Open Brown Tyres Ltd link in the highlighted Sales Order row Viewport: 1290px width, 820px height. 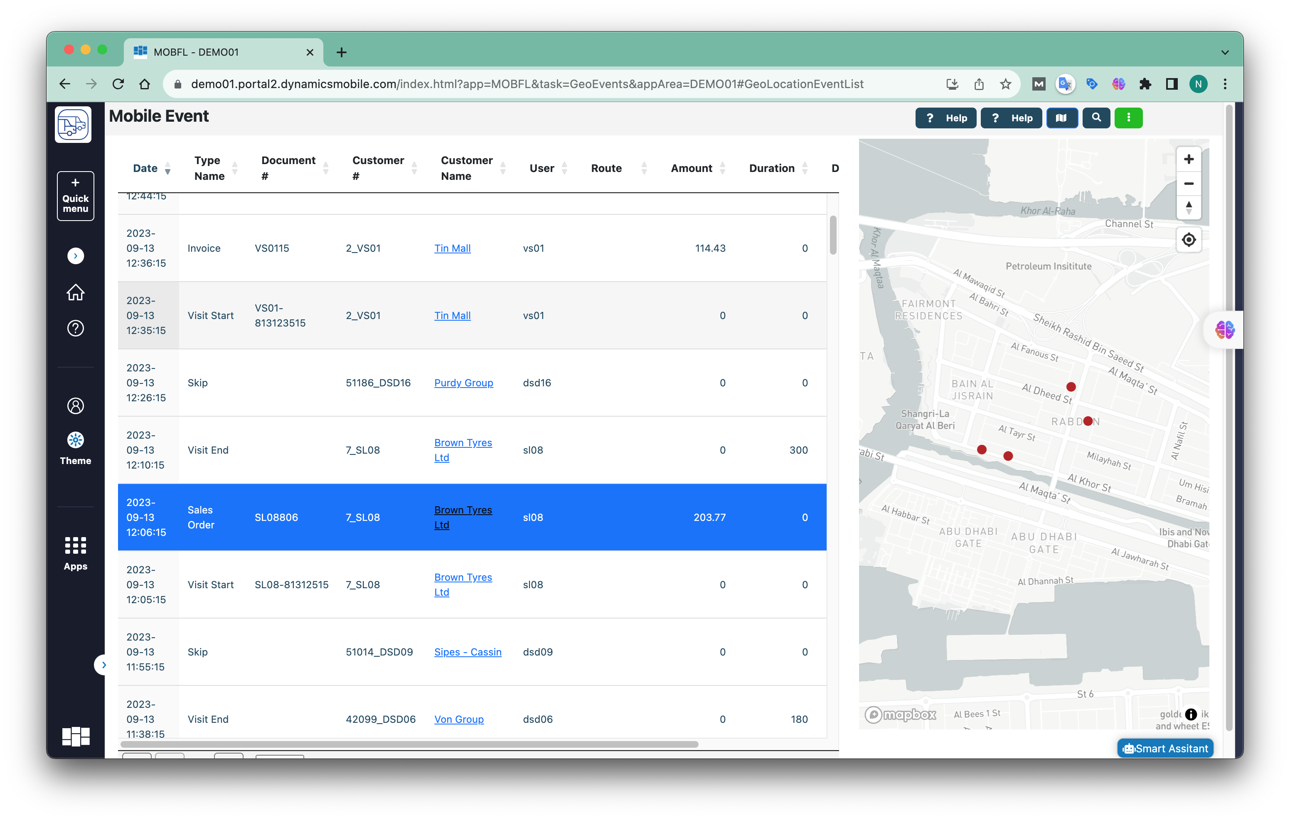(x=463, y=518)
